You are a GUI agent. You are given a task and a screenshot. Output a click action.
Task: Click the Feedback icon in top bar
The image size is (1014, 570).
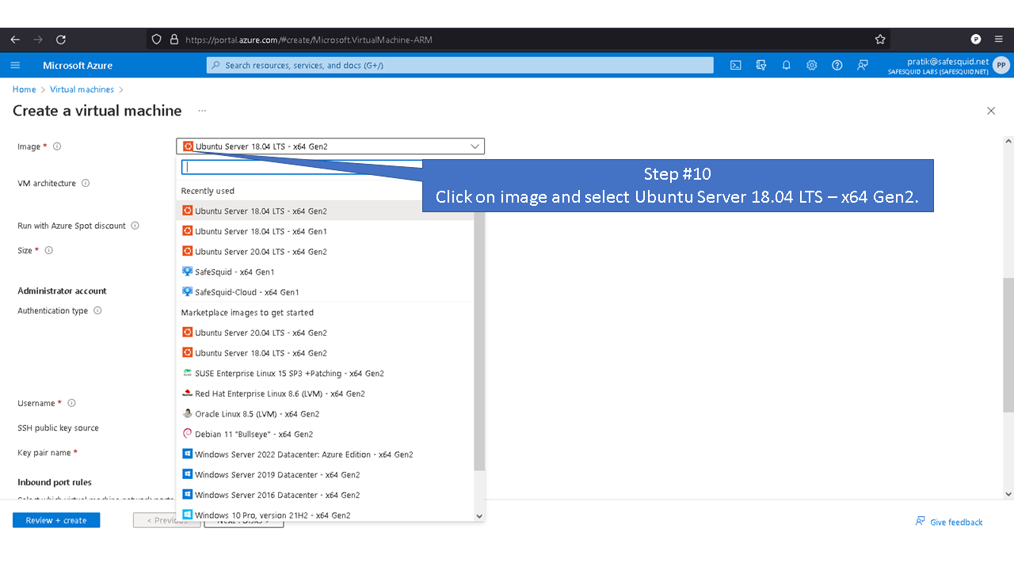[863, 65]
